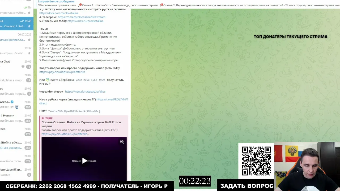
Task: Click the magnifier zoom icon on video preview
Action: pyautogui.click(x=122, y=142)
